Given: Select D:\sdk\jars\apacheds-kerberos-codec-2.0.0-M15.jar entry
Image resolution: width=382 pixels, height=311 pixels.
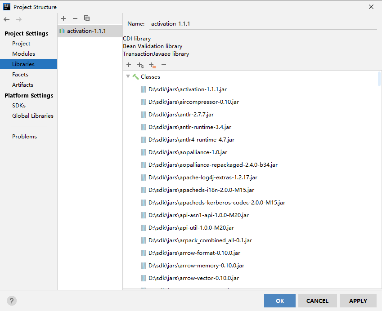Looking at the screenshot, I should click(x=217, y=203).
